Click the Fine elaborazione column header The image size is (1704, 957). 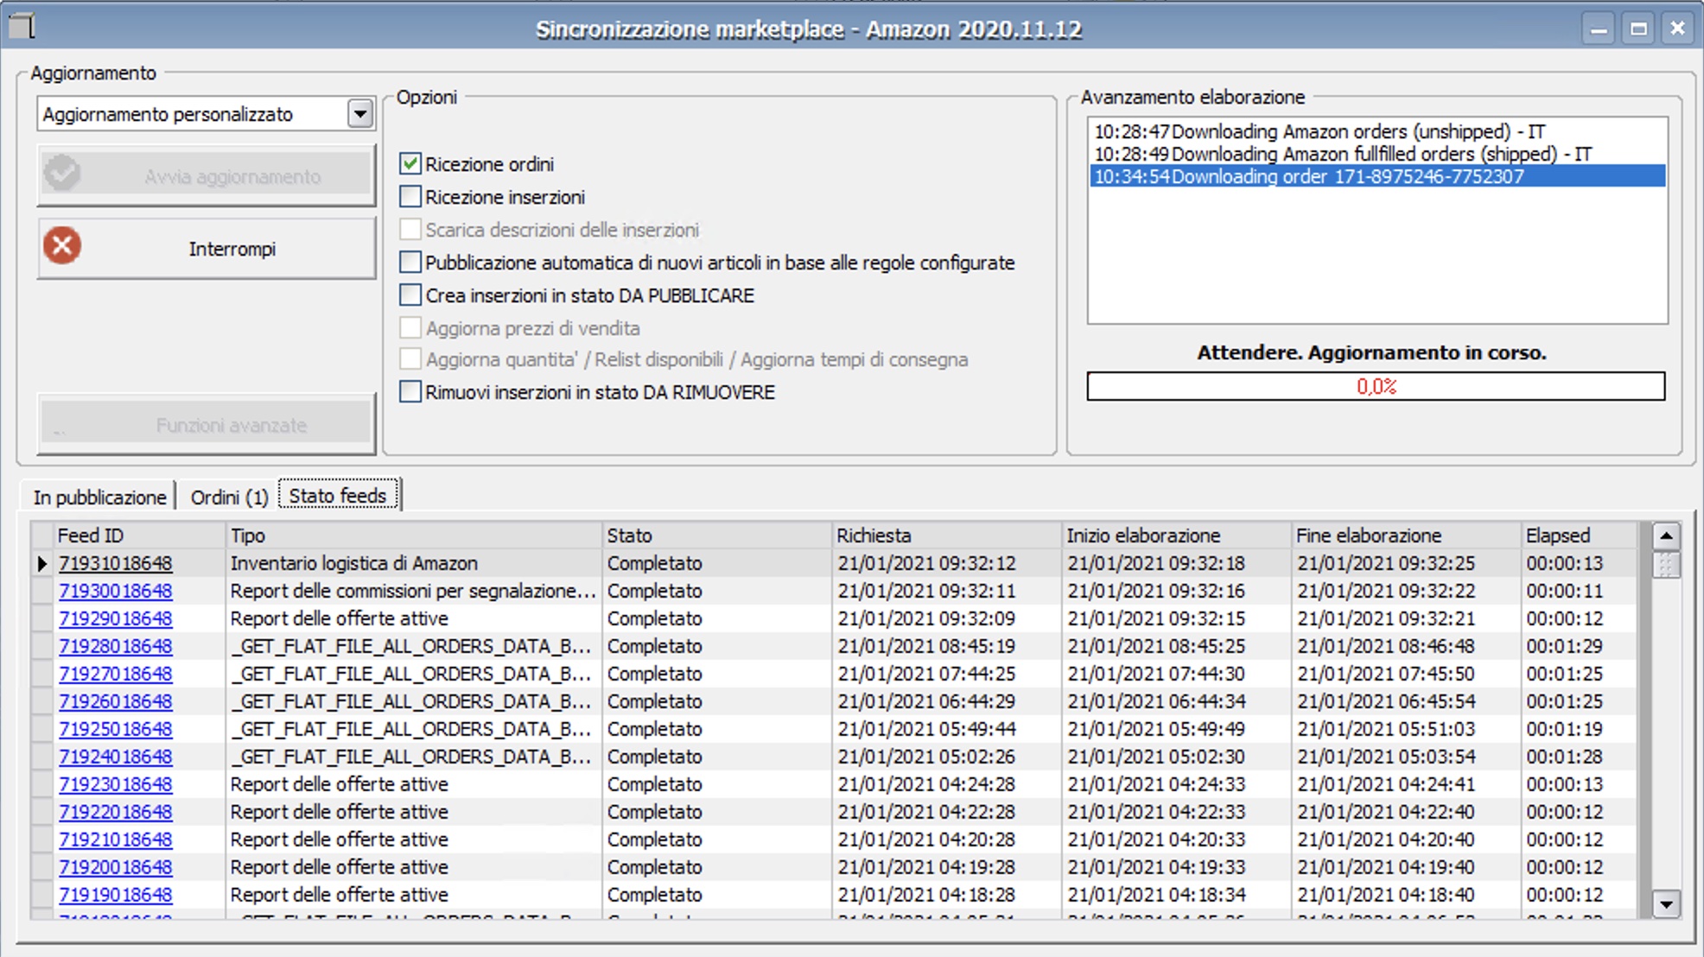click(1407, 536)
